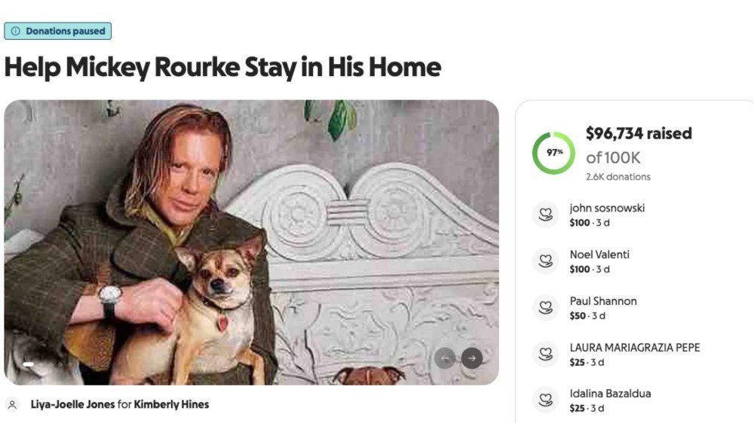This screenshot has width=754, height=423.
Task: Click the 2.6K donations count text
Action: 618,177
